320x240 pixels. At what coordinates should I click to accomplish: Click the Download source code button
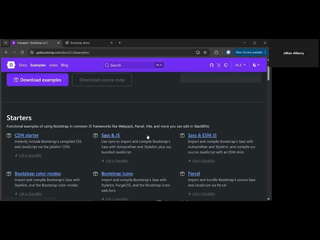click(102, 80)
